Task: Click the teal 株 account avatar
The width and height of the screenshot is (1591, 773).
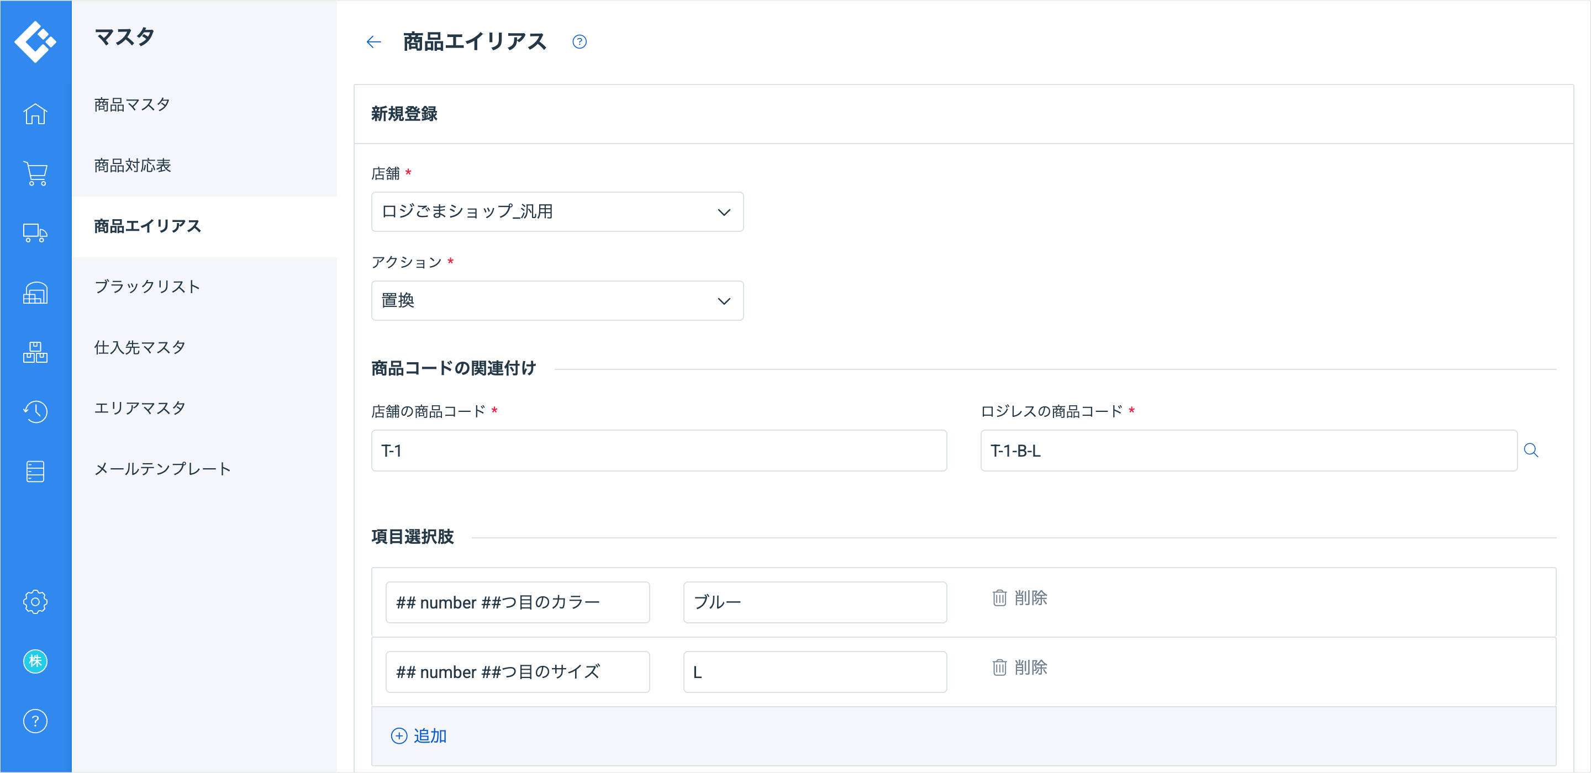Action: [x=35, y=661]
